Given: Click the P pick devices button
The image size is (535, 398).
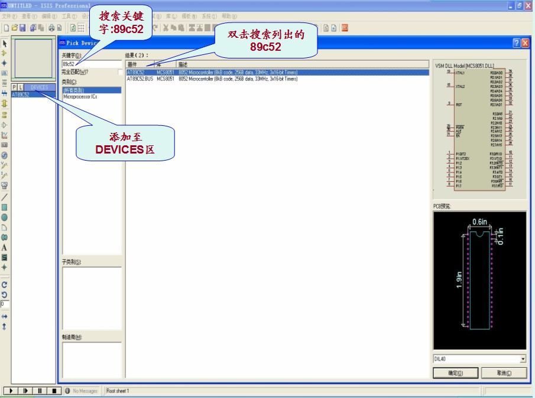Looking at the screenshot, I should click(14, 87).
